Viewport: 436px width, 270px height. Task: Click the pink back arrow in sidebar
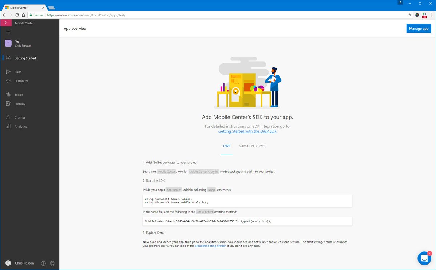[x=6, y=23]
